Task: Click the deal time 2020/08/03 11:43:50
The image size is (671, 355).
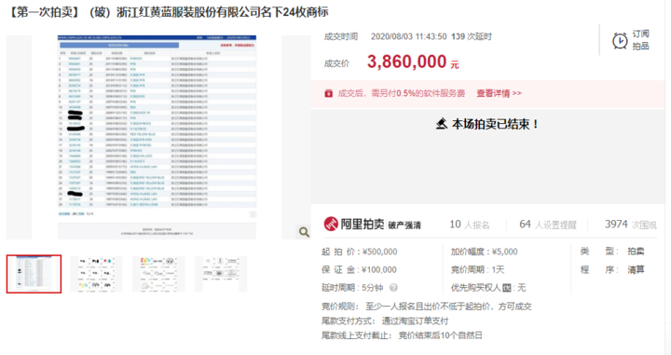Action: pyautogui.click(x=409, y=36)
